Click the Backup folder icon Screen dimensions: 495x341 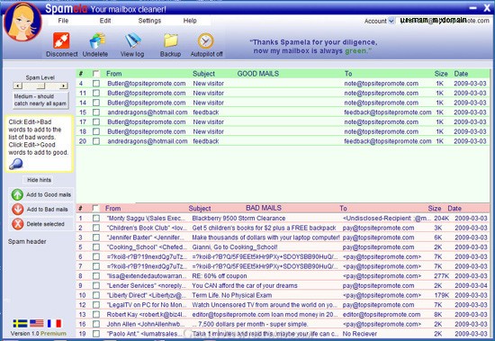coord(171,40)
